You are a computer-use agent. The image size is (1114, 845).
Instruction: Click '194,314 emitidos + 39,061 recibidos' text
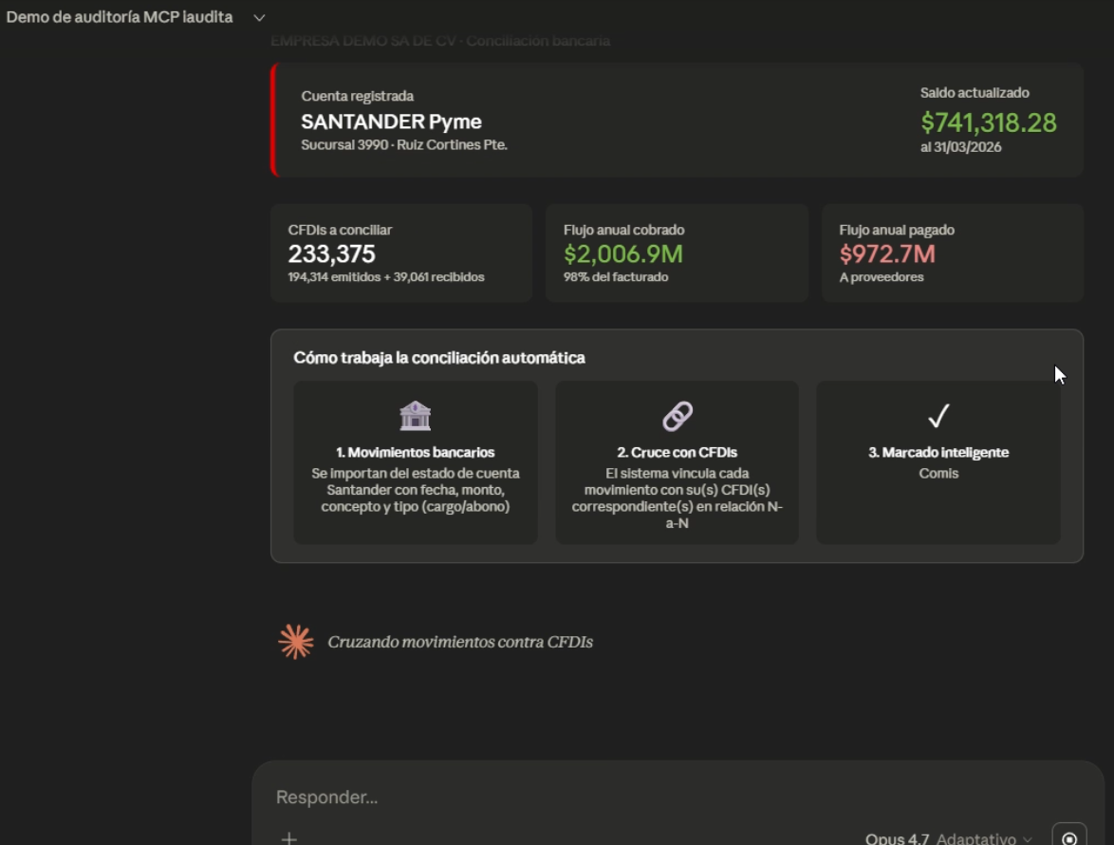click(386, 276)
